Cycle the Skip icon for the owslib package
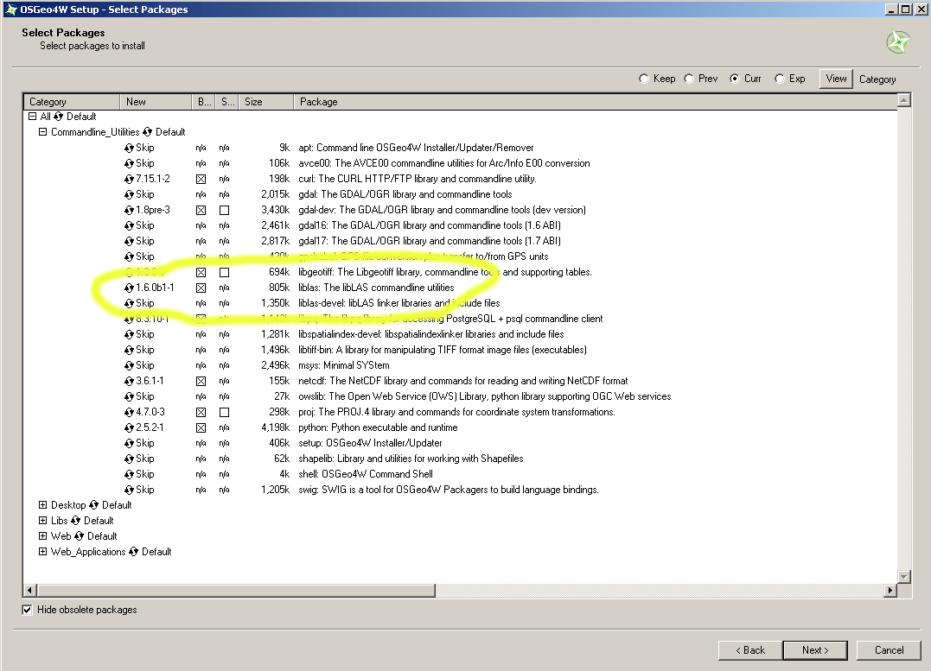The image size is (931, 671). 129,396
